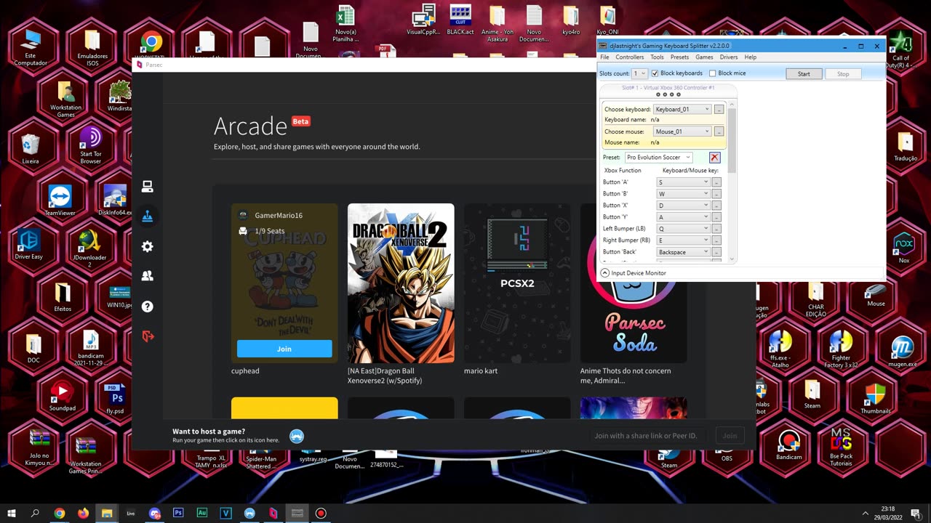
Task: Click the detect button next to Choose keyboard
Action: pos(719,109)
